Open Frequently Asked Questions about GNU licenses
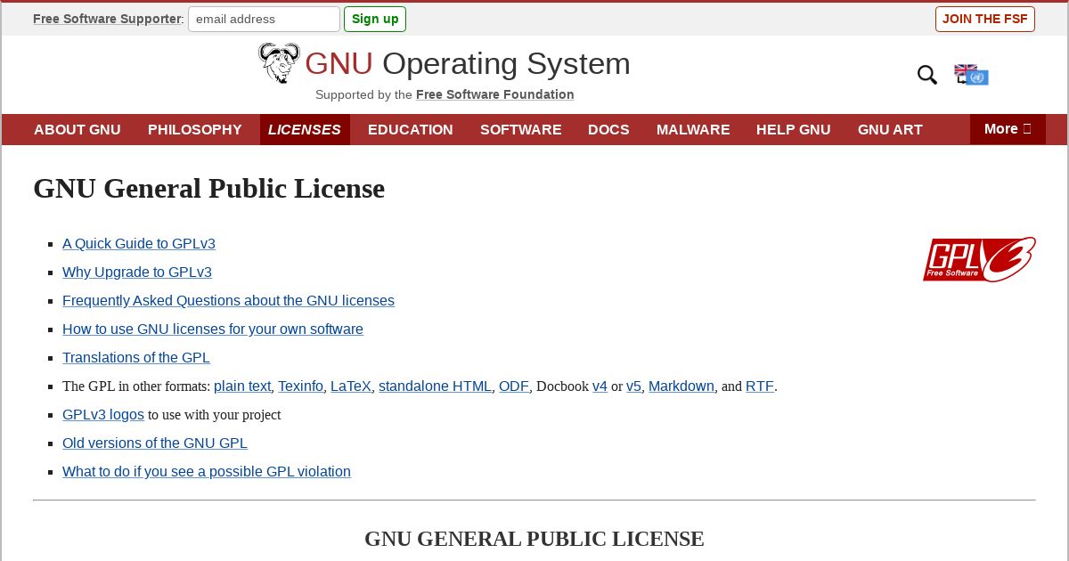The image size is (1069, 561). point(228,301)
